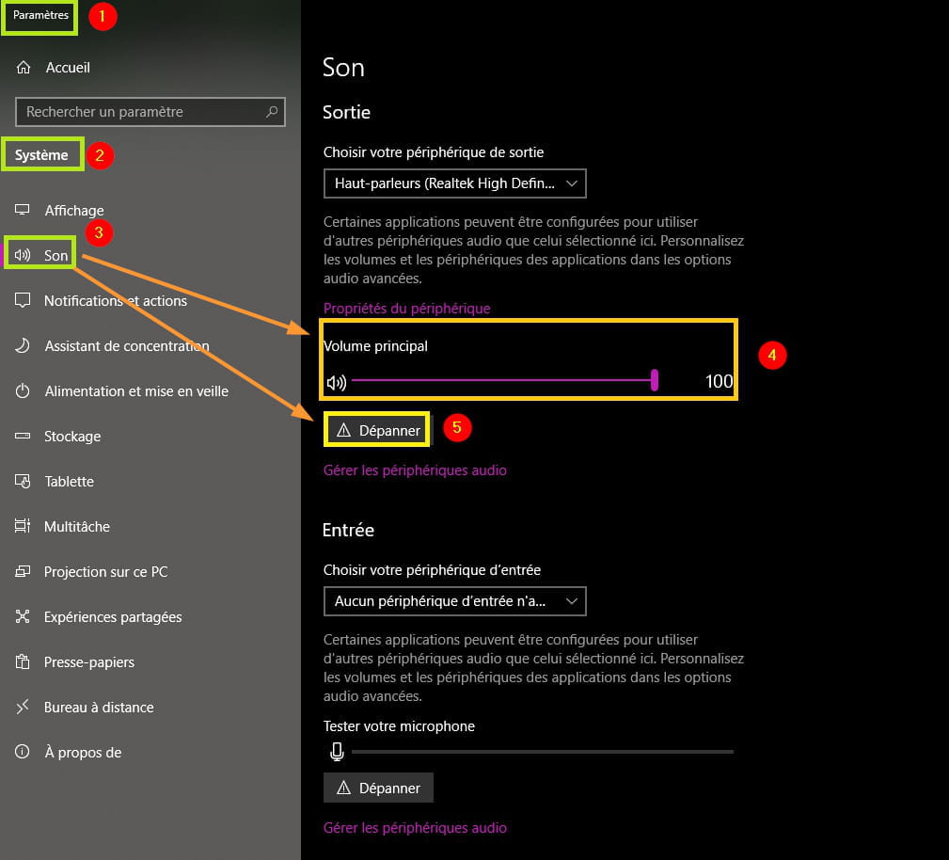This screenshot has width=949, height=860.
Task: Open Presse-papiers settings
Action: [x=89, y=662]
